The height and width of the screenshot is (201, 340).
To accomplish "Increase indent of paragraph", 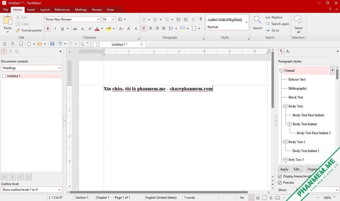I will [178, 19].
